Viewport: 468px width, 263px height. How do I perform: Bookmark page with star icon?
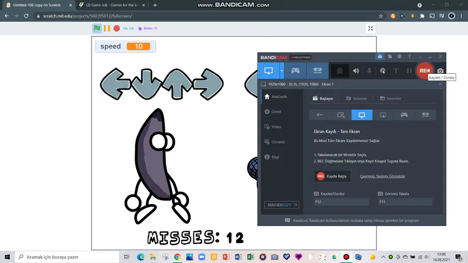tap(381, 16)
